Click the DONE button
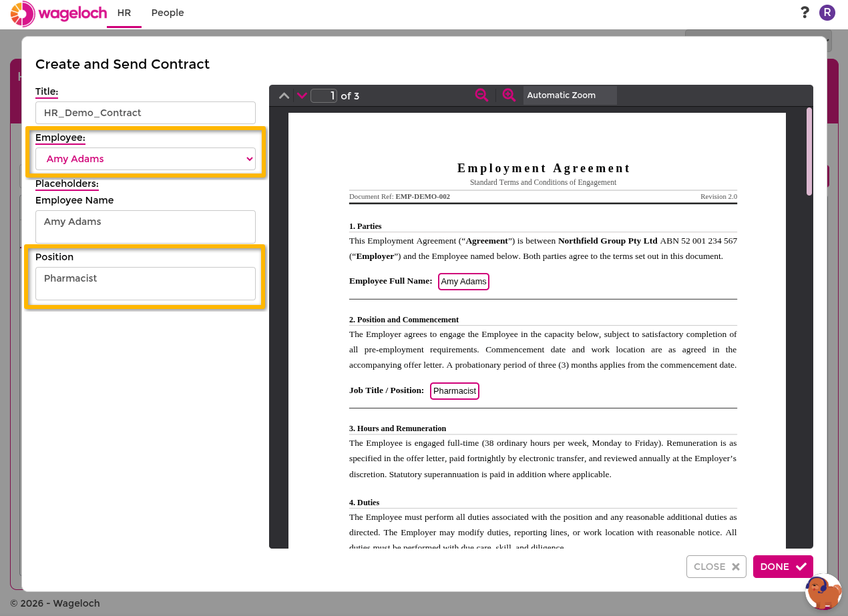848x616 pixels. pos(783,567)
